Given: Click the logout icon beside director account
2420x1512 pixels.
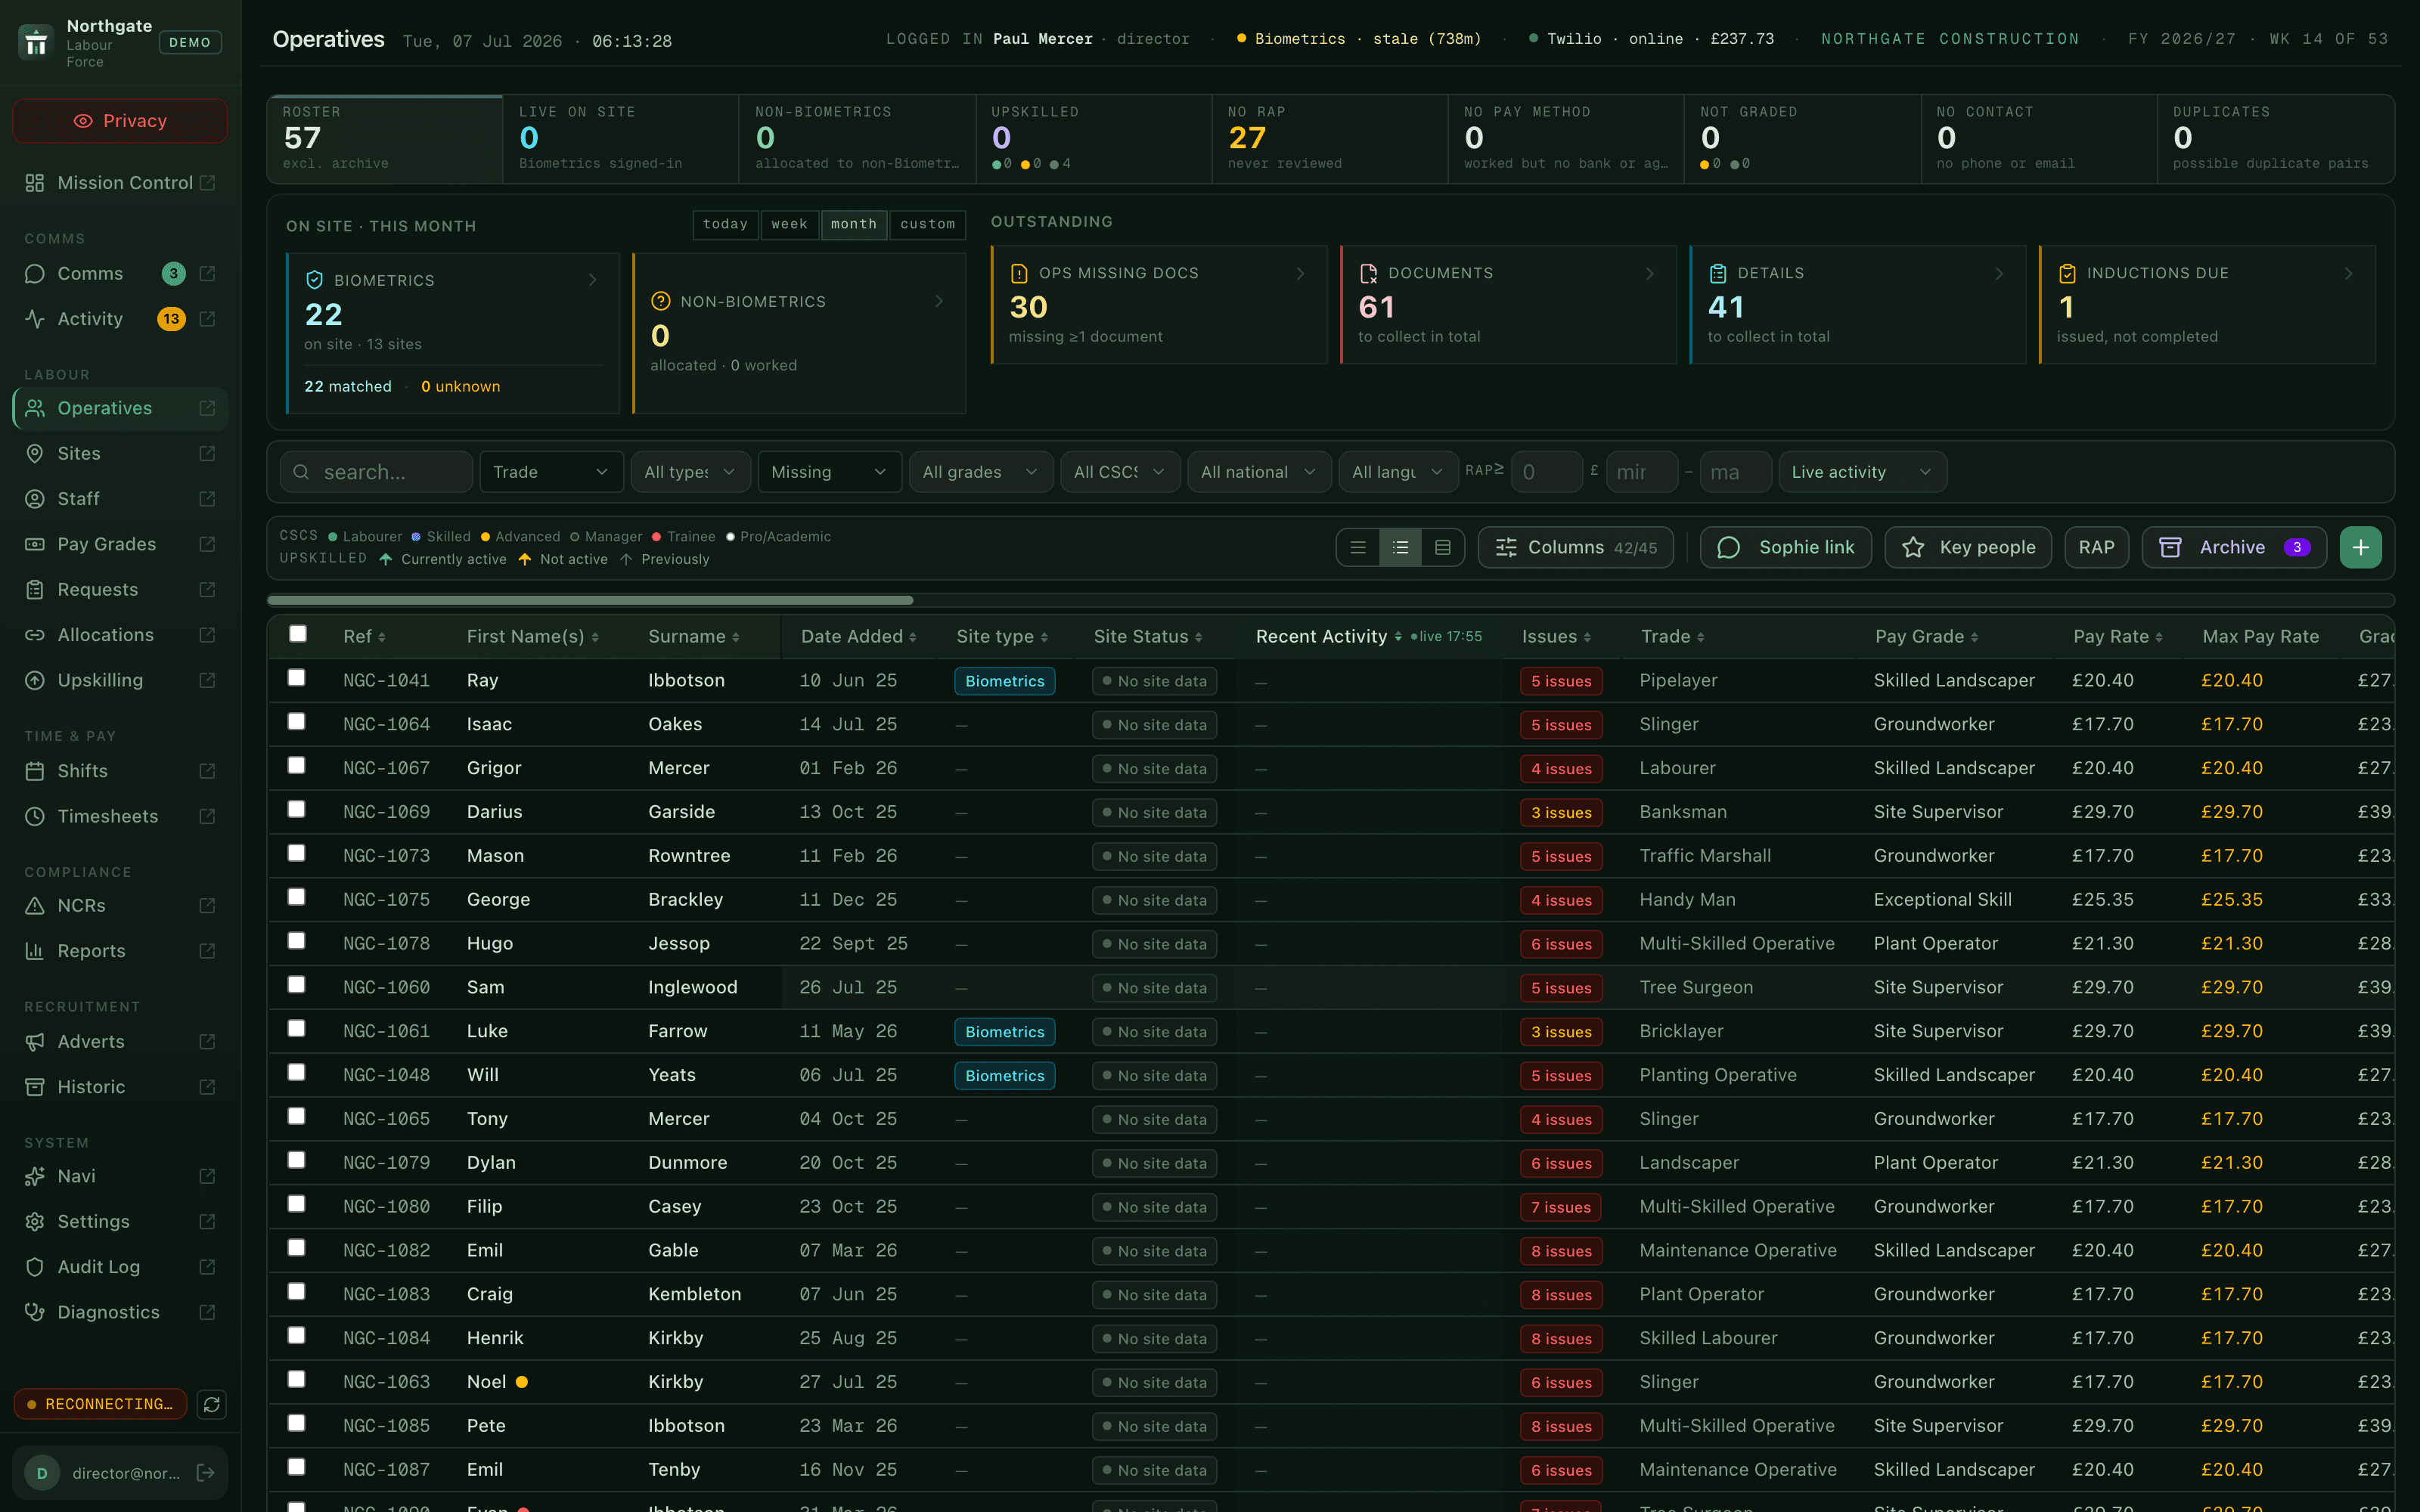Looking at the screenshot, I should coord(206,1472).
